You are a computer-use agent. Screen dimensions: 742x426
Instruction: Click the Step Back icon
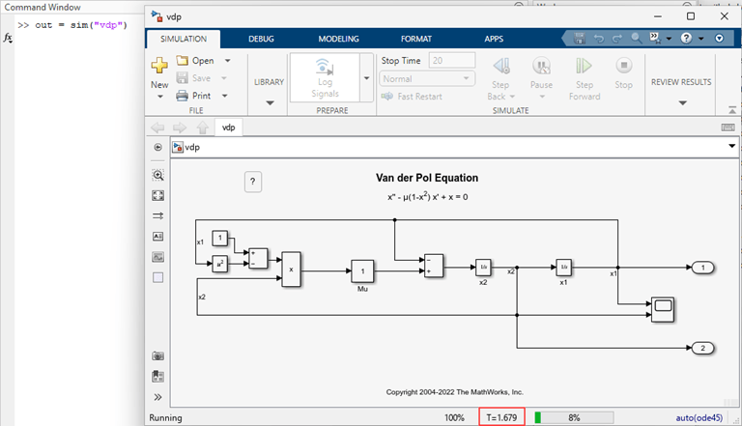[x=501, y=66]
